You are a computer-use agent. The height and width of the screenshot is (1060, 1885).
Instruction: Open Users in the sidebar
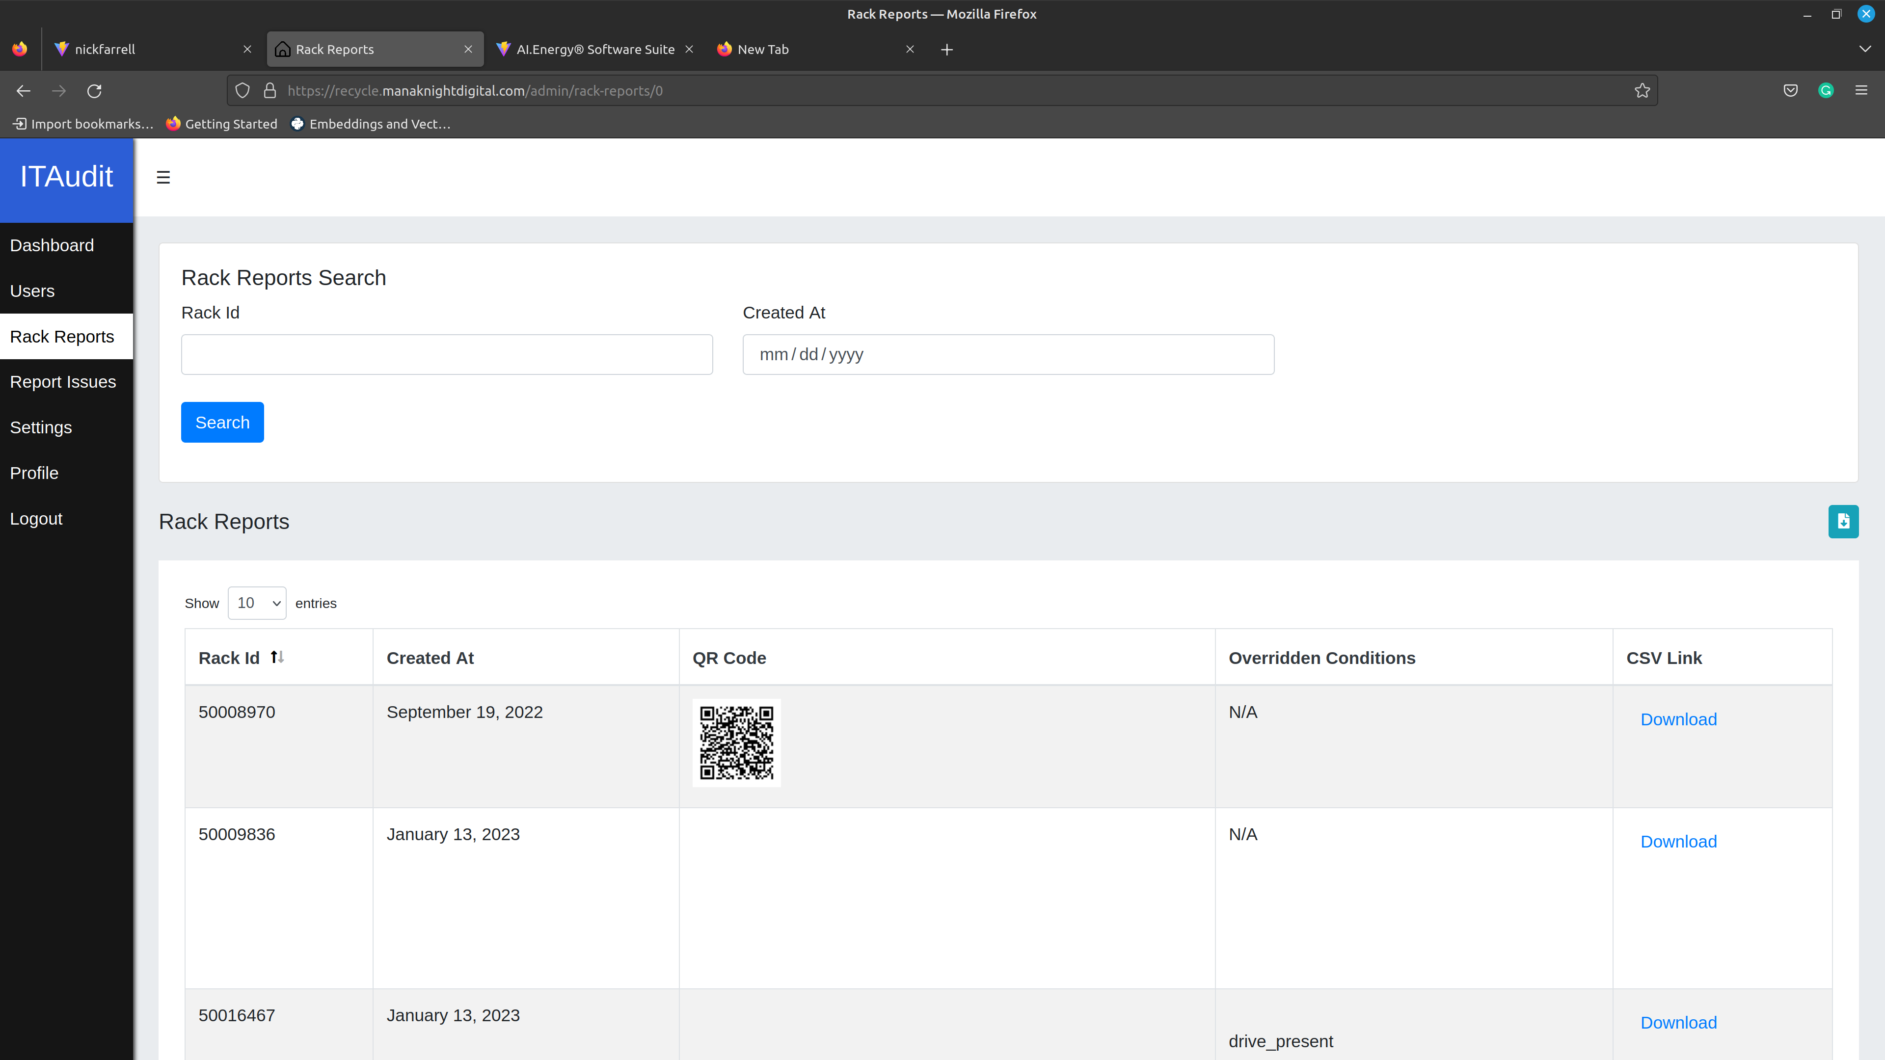coord(67,291)
